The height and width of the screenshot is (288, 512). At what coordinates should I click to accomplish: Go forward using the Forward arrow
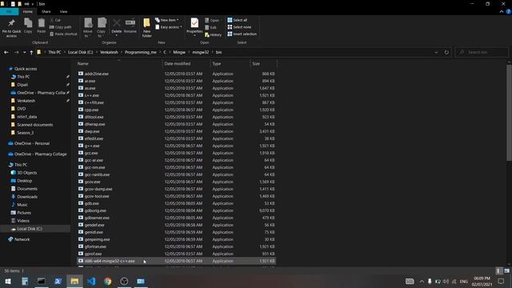(x=16, y=52)
